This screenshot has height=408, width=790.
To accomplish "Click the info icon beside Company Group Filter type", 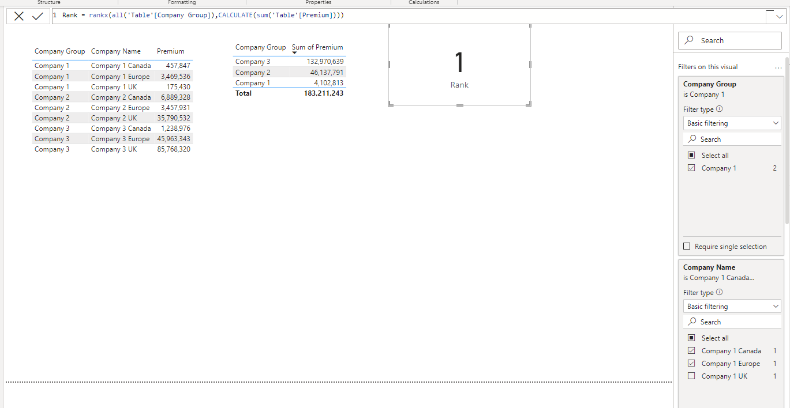I will pos(719,109).
